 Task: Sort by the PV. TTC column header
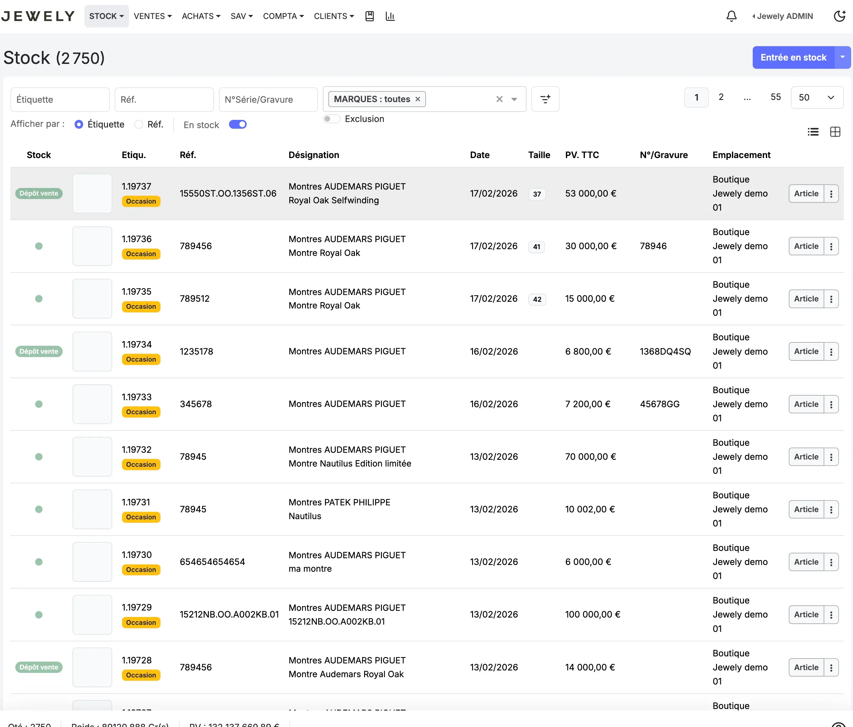click(x=582, y=155)
